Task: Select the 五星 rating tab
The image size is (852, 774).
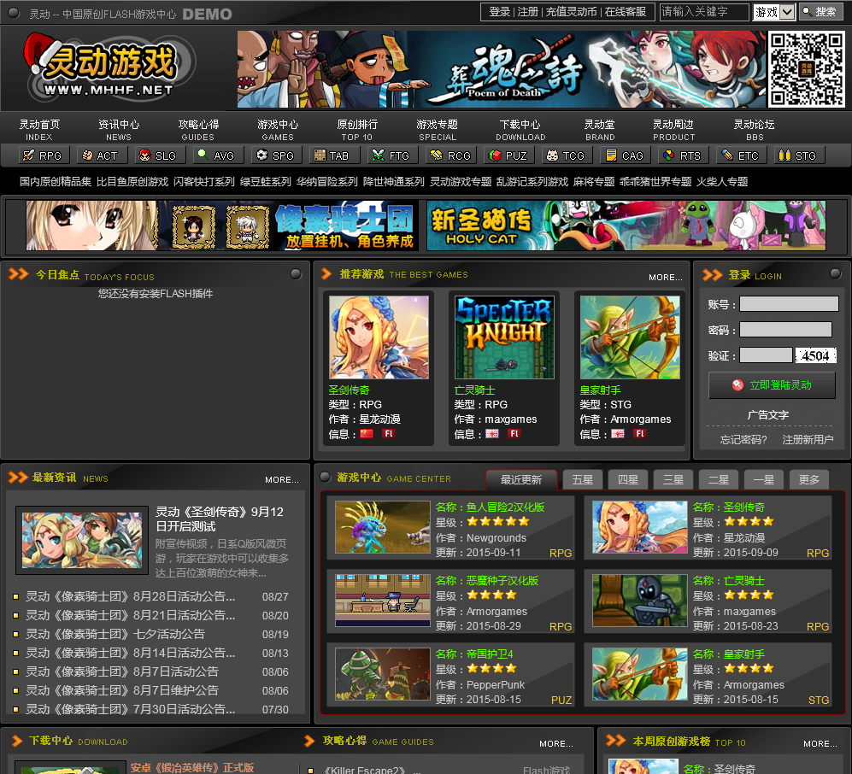Action: (583, 479)
